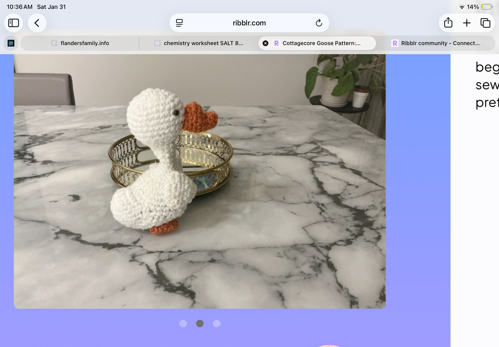Open the Safari sidebar panel
This screenshot has height=347, width=499.
click(14, 23)
